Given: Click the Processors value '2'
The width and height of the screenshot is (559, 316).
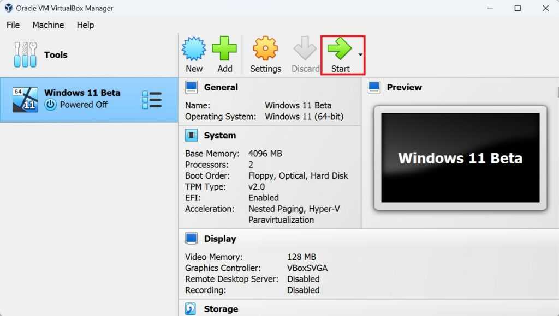Looking at the screenshot, I should click(251, 165).
